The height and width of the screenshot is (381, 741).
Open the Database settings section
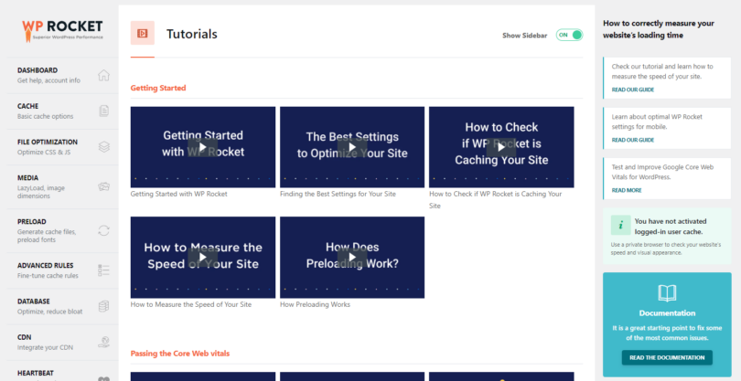coord(62,306)
